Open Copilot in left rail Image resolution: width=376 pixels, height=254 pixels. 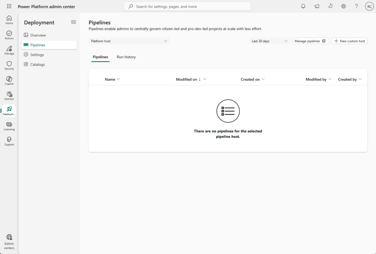click(9, 81)
